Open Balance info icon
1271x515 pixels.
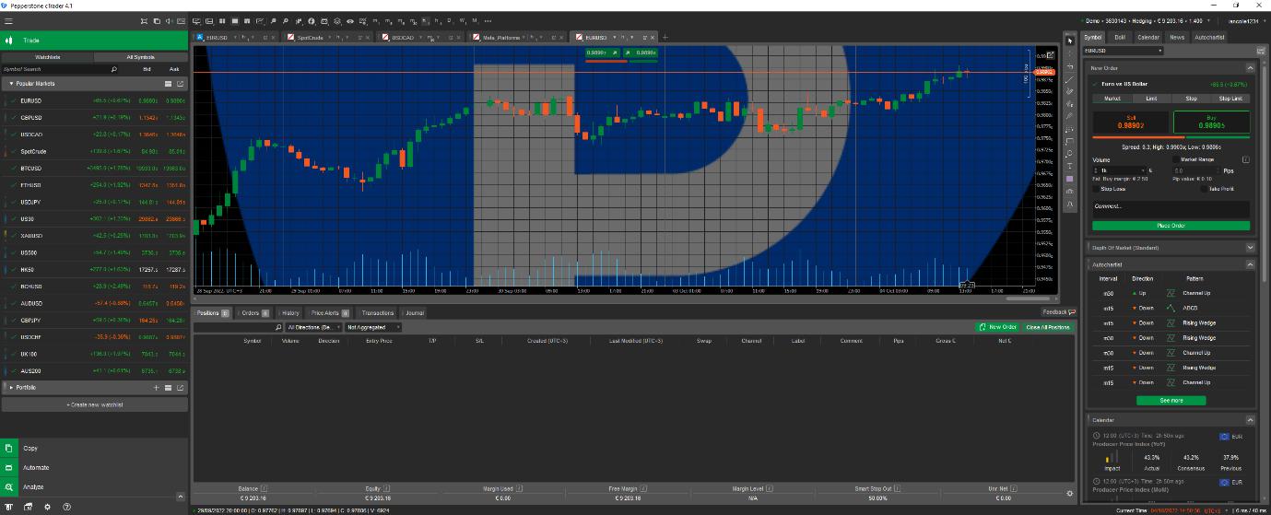(264, 488)
